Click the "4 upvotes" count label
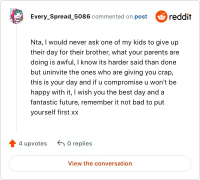Screen dimensions: 200x180 click(32, 143)
